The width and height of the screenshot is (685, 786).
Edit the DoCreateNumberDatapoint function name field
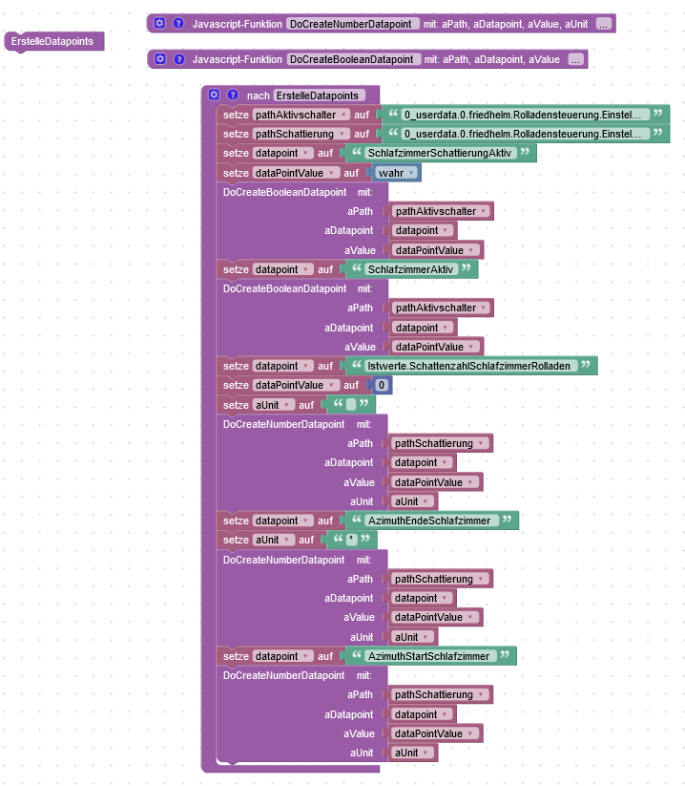[352, 24]
